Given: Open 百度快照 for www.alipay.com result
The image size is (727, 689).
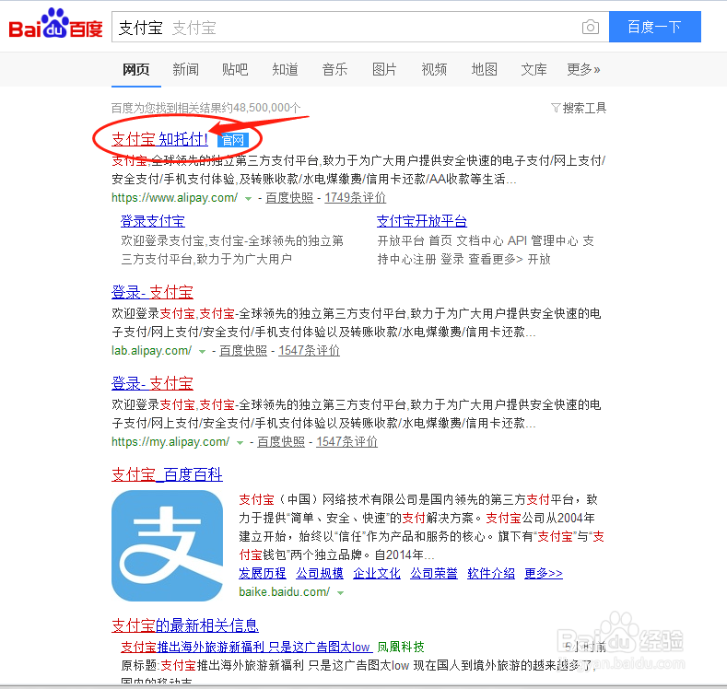Looking at the screenshot, I should [x=289, y=198].
